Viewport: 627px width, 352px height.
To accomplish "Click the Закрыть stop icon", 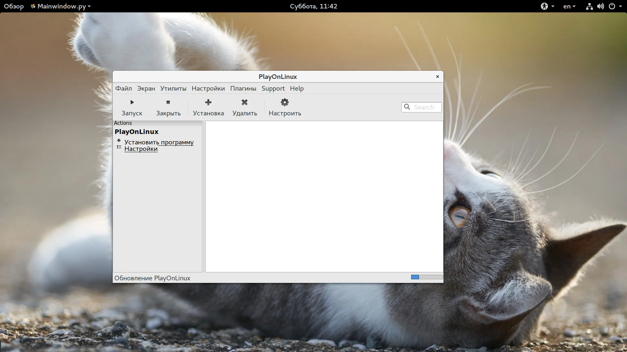I will pos(168,102).
